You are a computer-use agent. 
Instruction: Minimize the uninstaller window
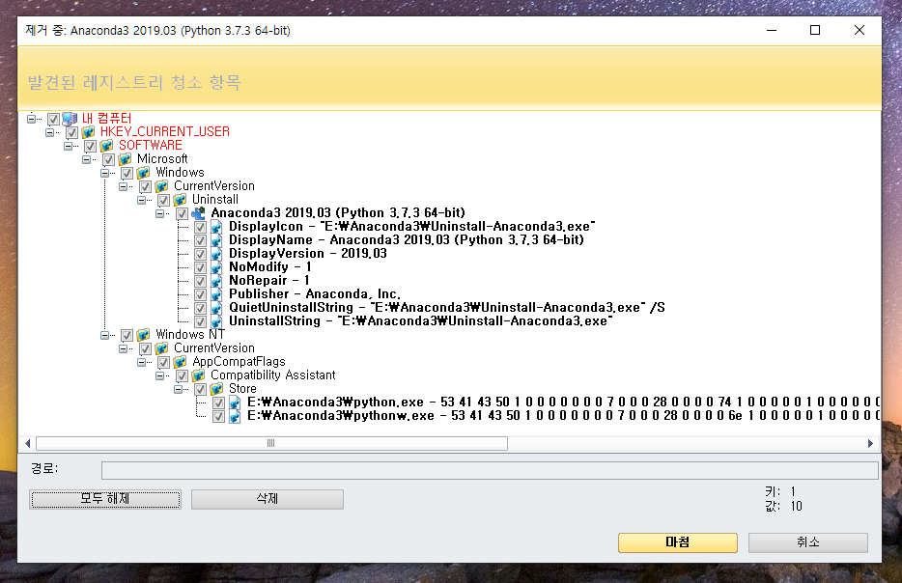pyautogui.click(x=772, y=30)
